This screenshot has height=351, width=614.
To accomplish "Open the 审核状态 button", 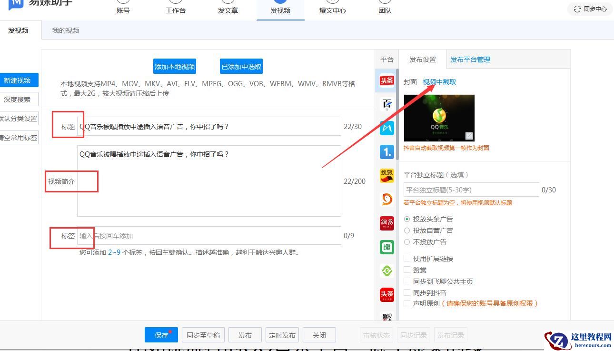I will [376, 335].
